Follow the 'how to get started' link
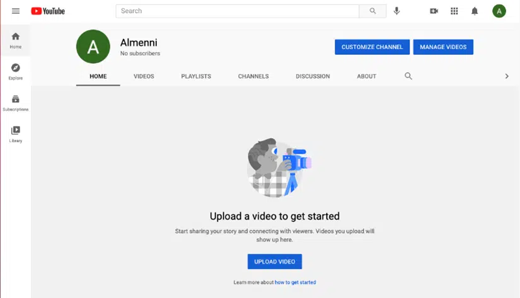The image size is (520, 298). click(x=295, y=282)
